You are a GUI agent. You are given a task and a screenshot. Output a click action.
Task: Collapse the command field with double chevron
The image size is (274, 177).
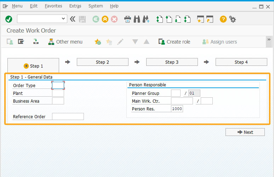click(73, 19)
